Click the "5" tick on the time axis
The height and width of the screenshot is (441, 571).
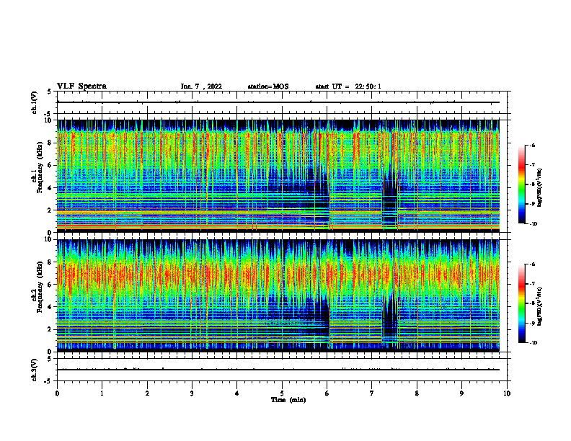click(x=282, y=393)
